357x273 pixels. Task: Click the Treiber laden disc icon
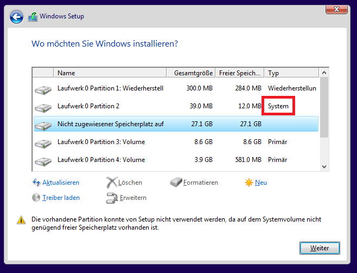coord(36,198)
